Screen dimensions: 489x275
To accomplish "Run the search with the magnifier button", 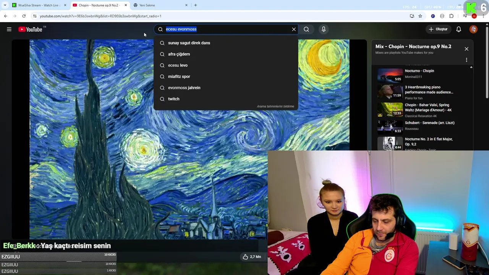I will 306,29.
